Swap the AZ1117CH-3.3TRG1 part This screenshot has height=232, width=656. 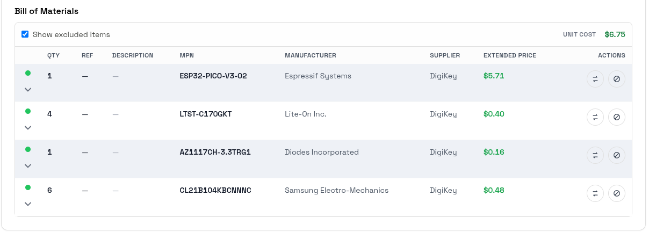coord(595,155)
